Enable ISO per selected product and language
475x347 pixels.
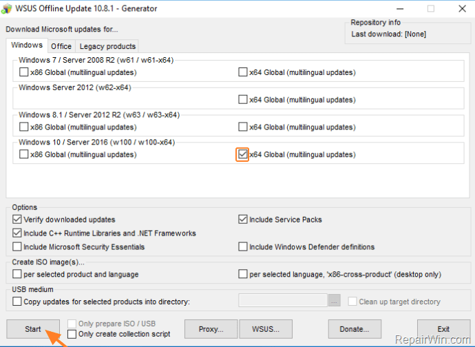[x=17, y=274]
